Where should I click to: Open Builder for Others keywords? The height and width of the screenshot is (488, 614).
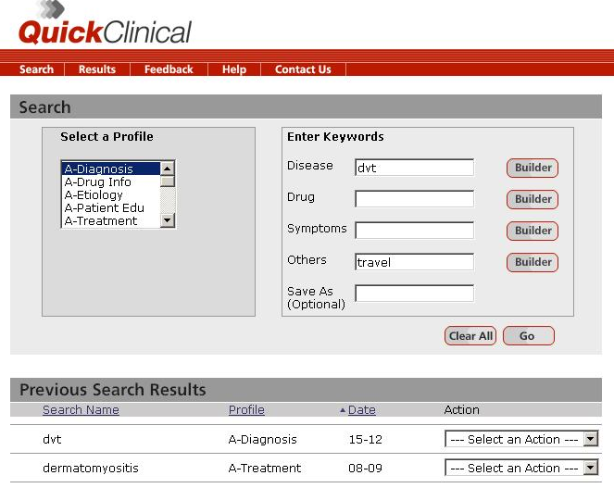point(533,262)
